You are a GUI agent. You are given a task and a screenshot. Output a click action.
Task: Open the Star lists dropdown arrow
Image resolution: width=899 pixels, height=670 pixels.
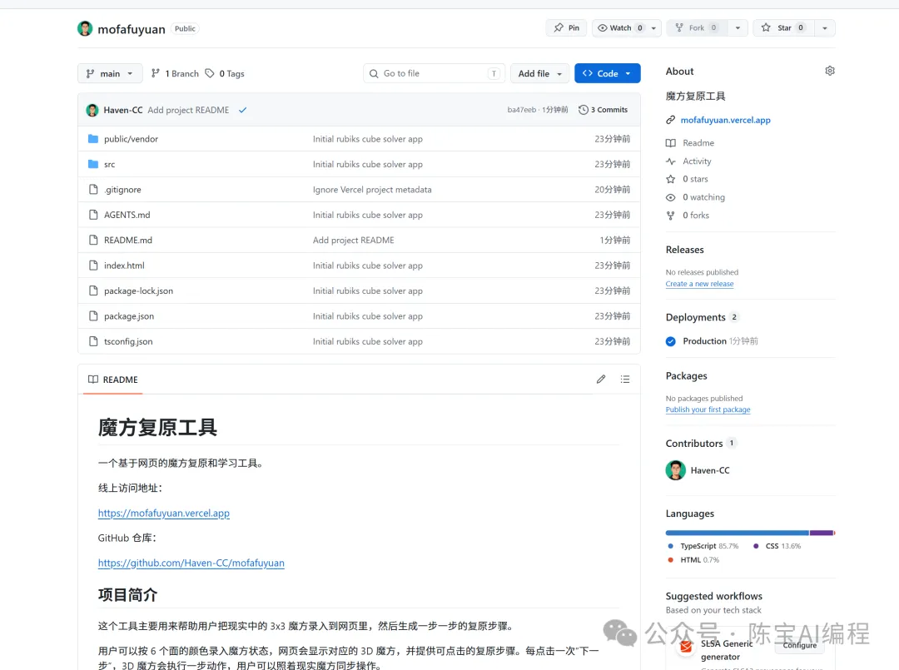[x=824, y=28]
